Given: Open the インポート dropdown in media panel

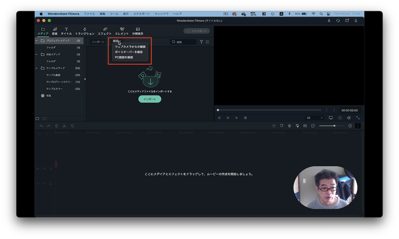Looking at the screenshot, I should (99, 42).
